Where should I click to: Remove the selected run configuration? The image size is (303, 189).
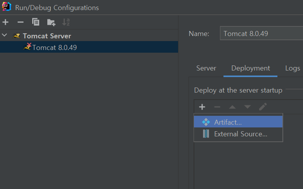21,22
